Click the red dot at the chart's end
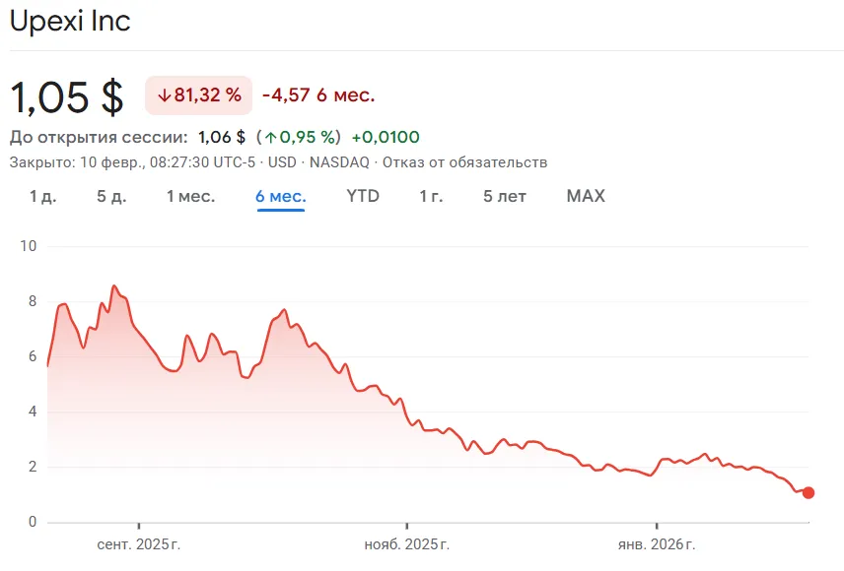844x571 pixels. (x=809, y=492)
